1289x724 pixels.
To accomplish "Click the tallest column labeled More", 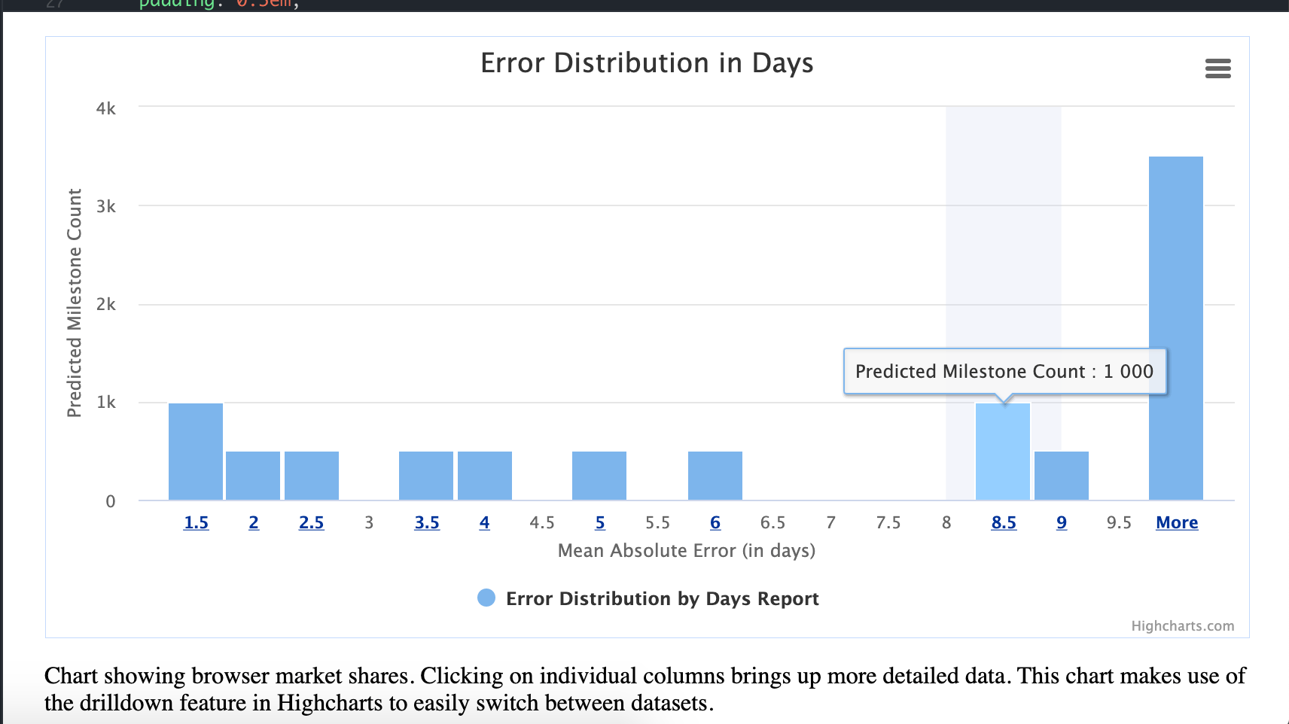I will point(1176,324).
